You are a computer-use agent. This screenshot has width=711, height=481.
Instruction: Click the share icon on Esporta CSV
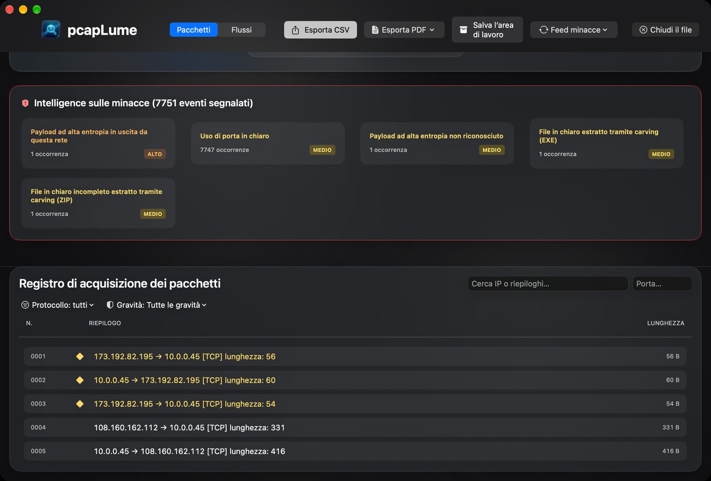(x=296, y=30)
